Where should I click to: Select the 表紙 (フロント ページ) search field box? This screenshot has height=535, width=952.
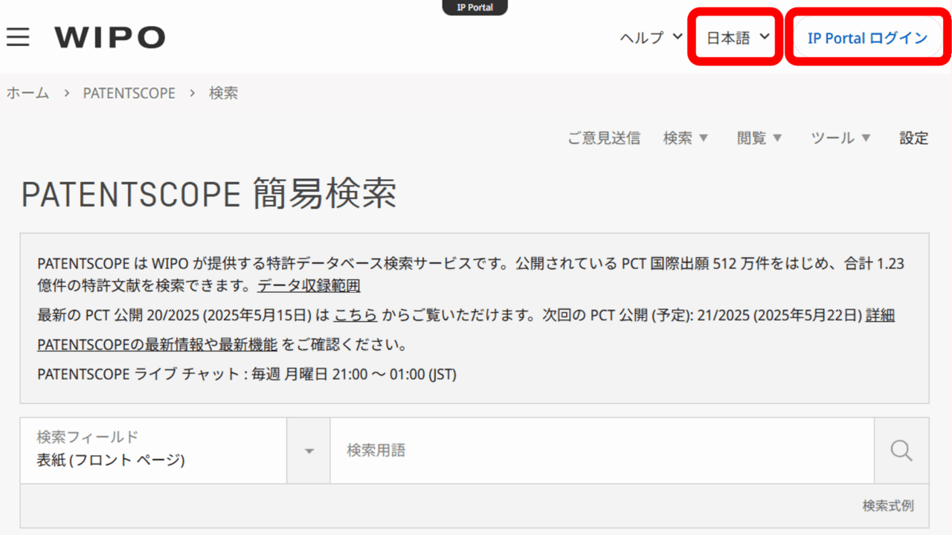153,450
